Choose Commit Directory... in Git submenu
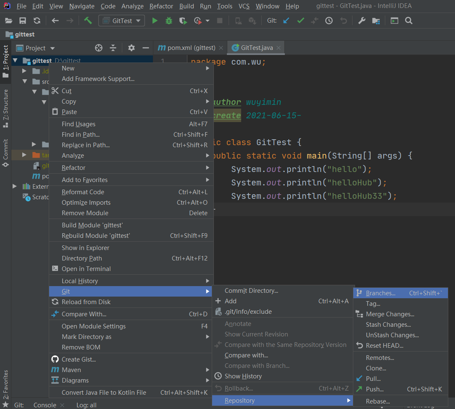Screen dimensions: 455x409 (x=283, y=291)
